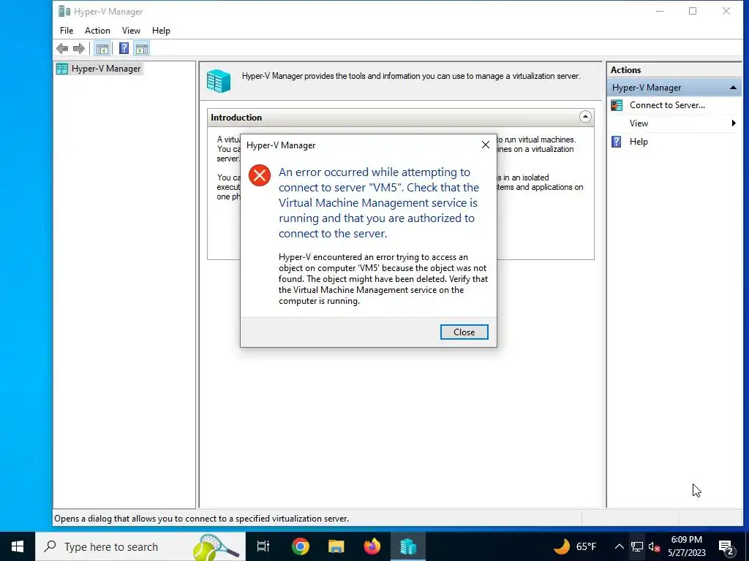Click the Connect to Server icon
Image resolution: width=749 pixels, height=561 pixels.
coord(617,105)
